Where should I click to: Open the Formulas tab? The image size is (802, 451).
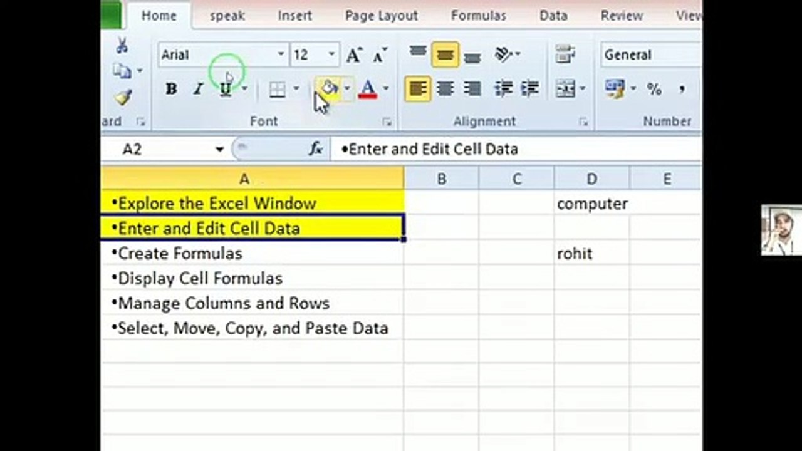(478, 16)
